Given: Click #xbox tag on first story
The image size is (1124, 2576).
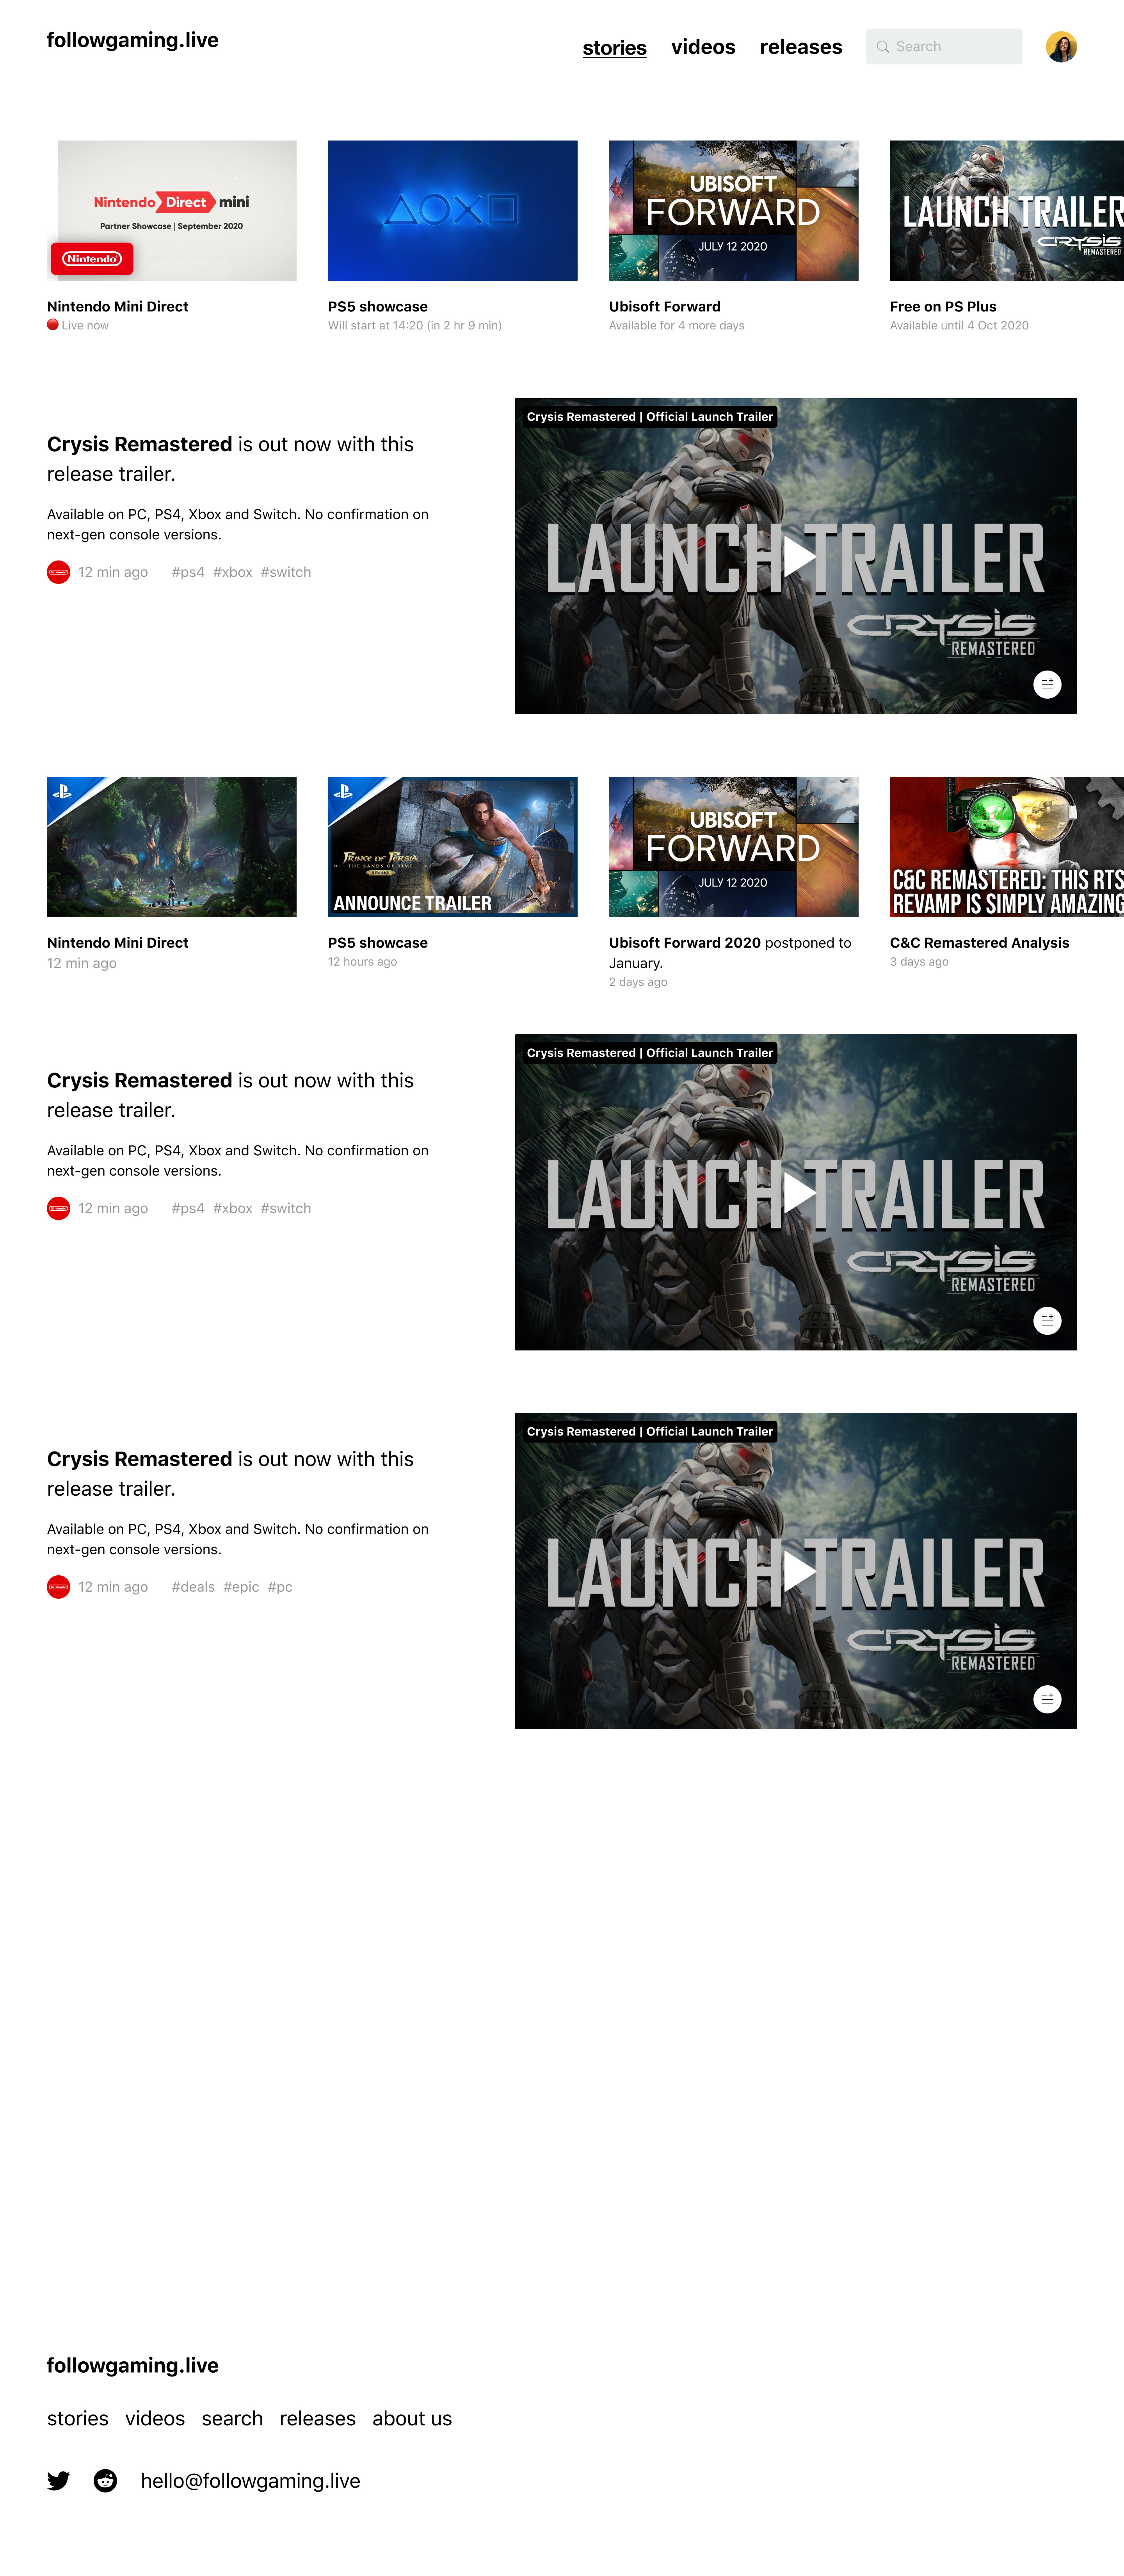Looking at the screenshot, I should click(233, 572).
